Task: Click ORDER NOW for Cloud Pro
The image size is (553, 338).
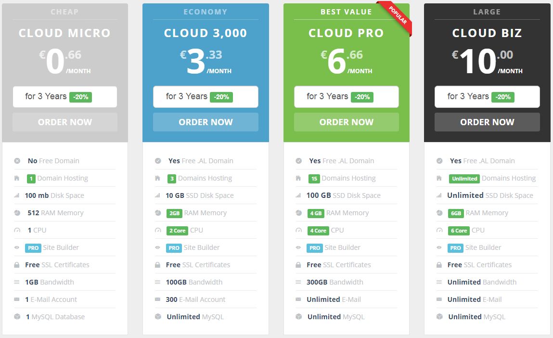Action: click(x=347, y=122)
